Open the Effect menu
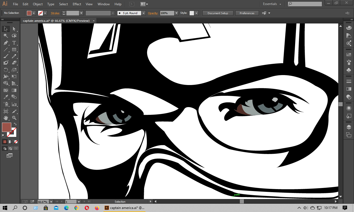The width and height of the screenshot is (354, 212). tap(77, 4)
